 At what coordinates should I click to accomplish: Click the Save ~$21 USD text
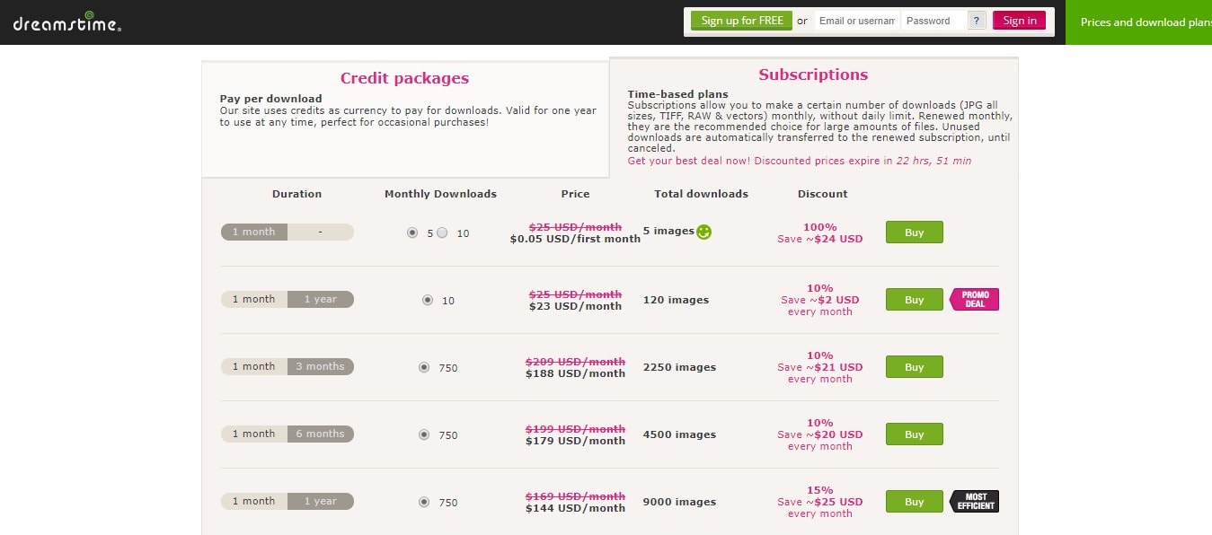[x=820, y=367]
